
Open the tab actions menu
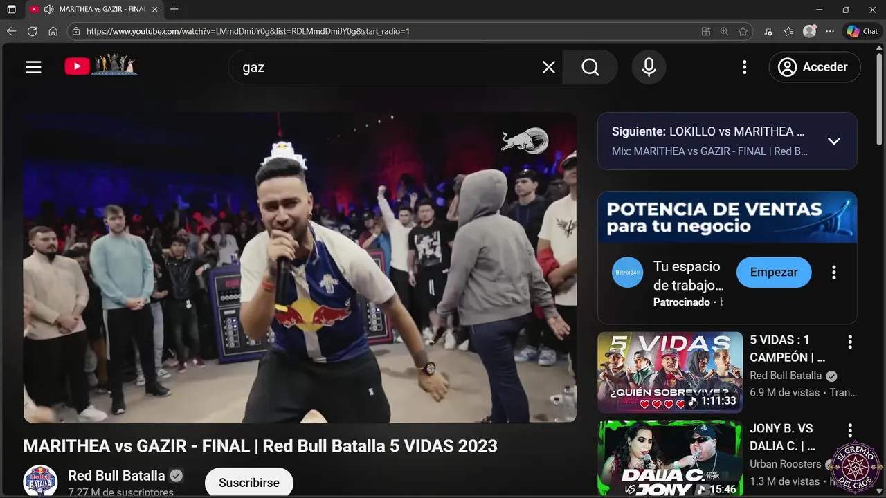(11, 10)
